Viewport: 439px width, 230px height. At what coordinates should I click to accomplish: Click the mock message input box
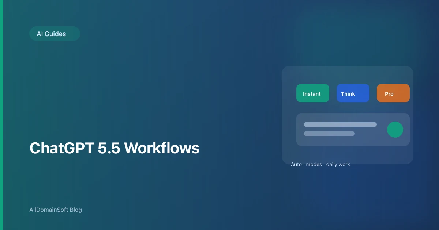tap(353, 130)
